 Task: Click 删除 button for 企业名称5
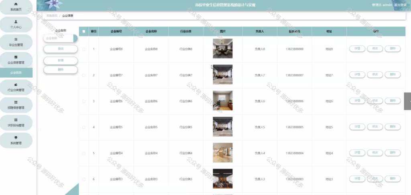click(393, 127)
